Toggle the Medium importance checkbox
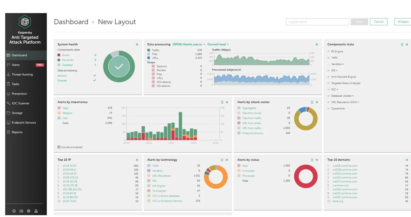 [59, 113]
